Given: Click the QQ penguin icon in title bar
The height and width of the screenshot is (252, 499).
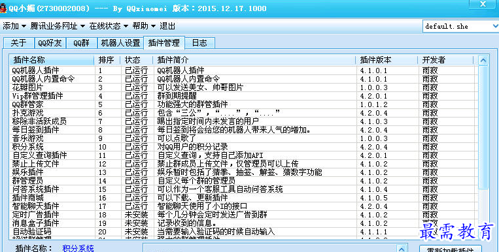Looking at the screenshot, I should point(3,8).
